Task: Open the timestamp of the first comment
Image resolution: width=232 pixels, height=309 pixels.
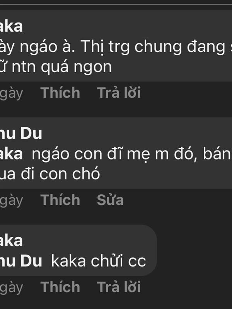Action: click(x=12, y=94)
